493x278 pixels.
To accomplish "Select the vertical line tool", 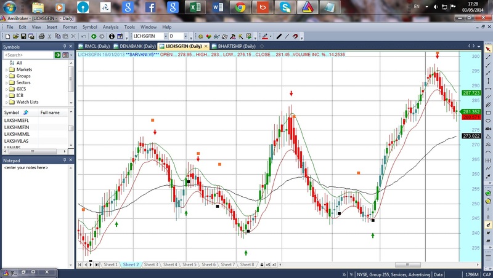I will tap(488, 81).
